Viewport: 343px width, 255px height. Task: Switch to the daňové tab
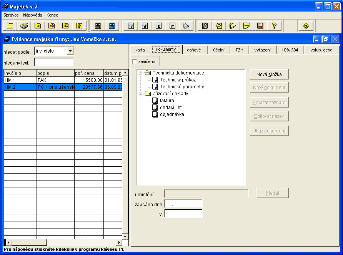point(194,50)
